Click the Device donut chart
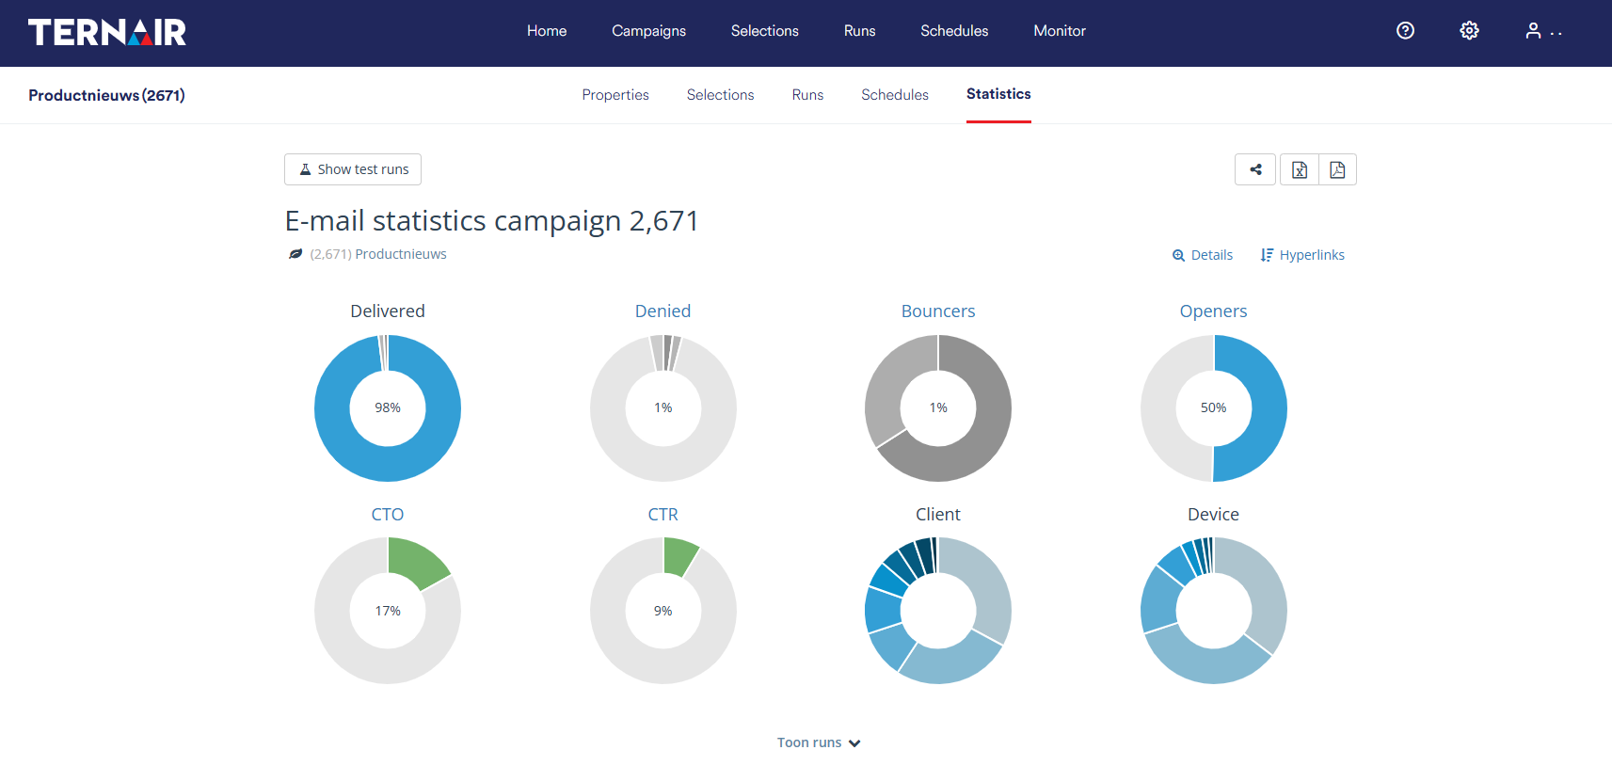Viewport: 1612px width, 782px height. [1214, 611]
